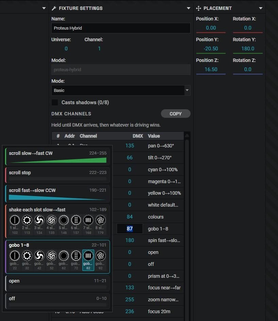Edit Position X value 0.00
Viewport: 278px width, 321px height.
point(211,28)
